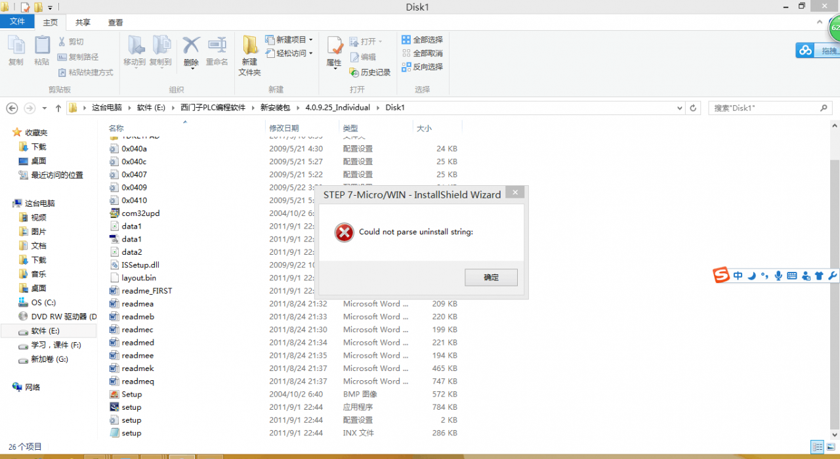Select 最近访问的位置 in the sidebar
The width and height of the screenshot is (840, 459).
click(57, 175)
